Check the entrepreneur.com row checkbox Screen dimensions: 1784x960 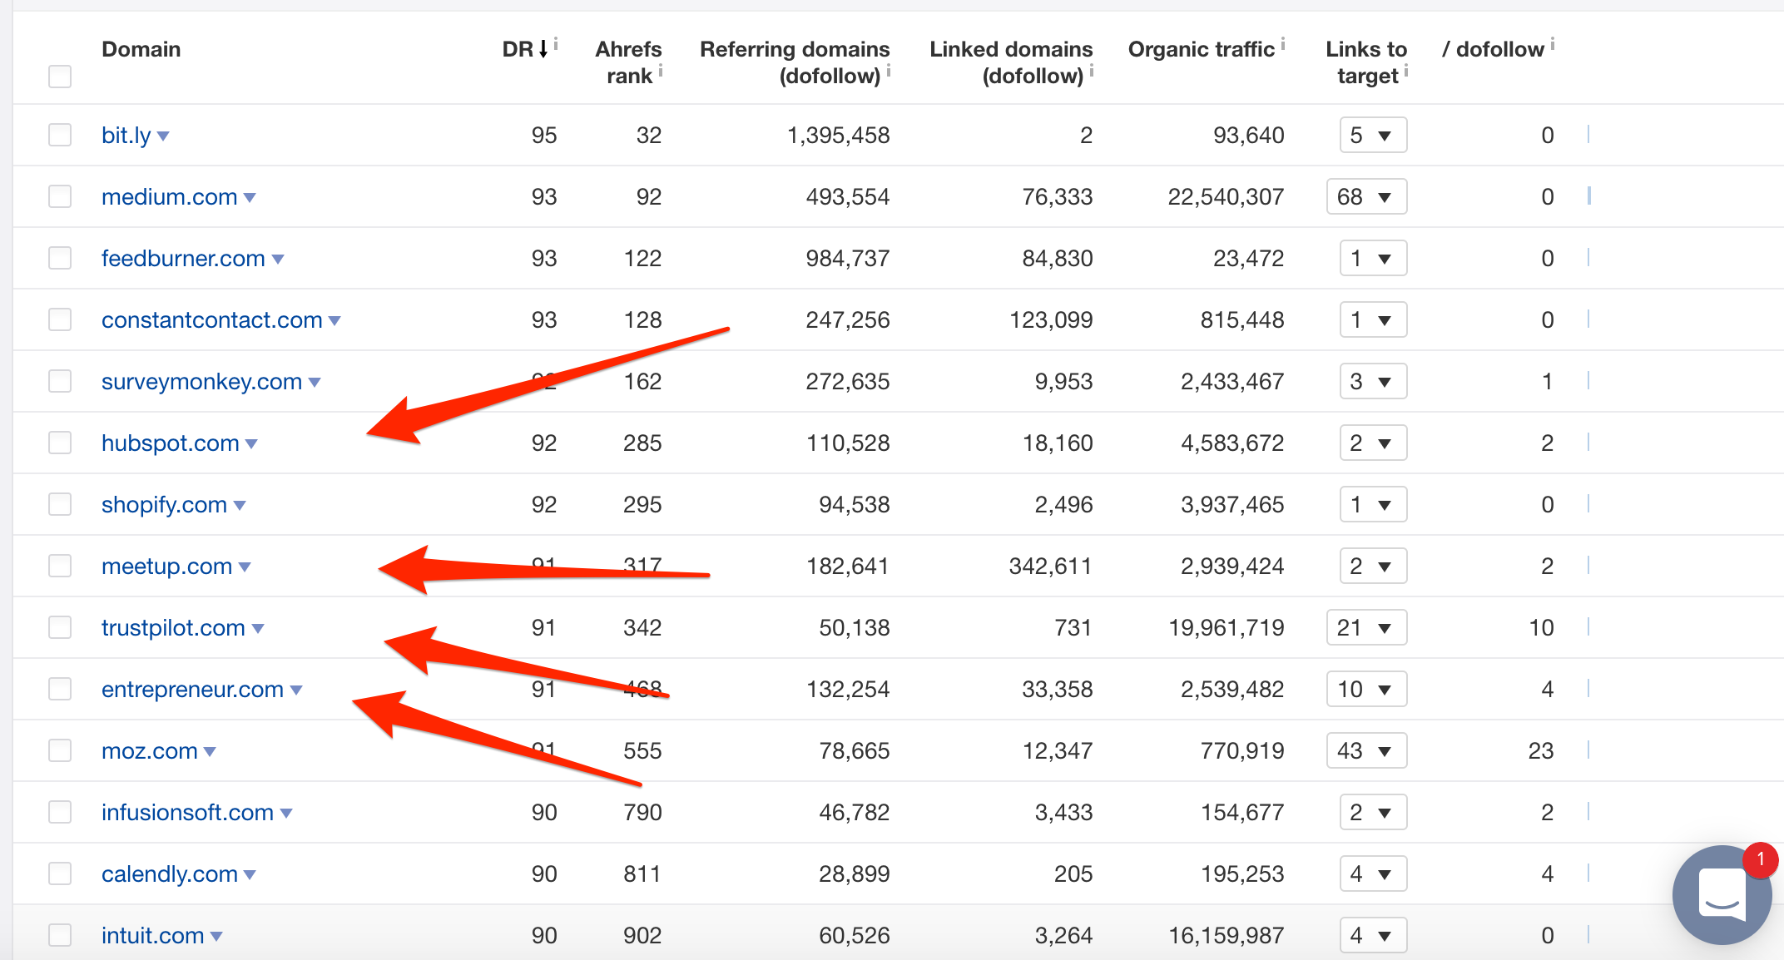[60, 689]
